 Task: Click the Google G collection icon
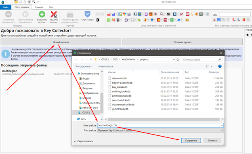pos(120,14)
